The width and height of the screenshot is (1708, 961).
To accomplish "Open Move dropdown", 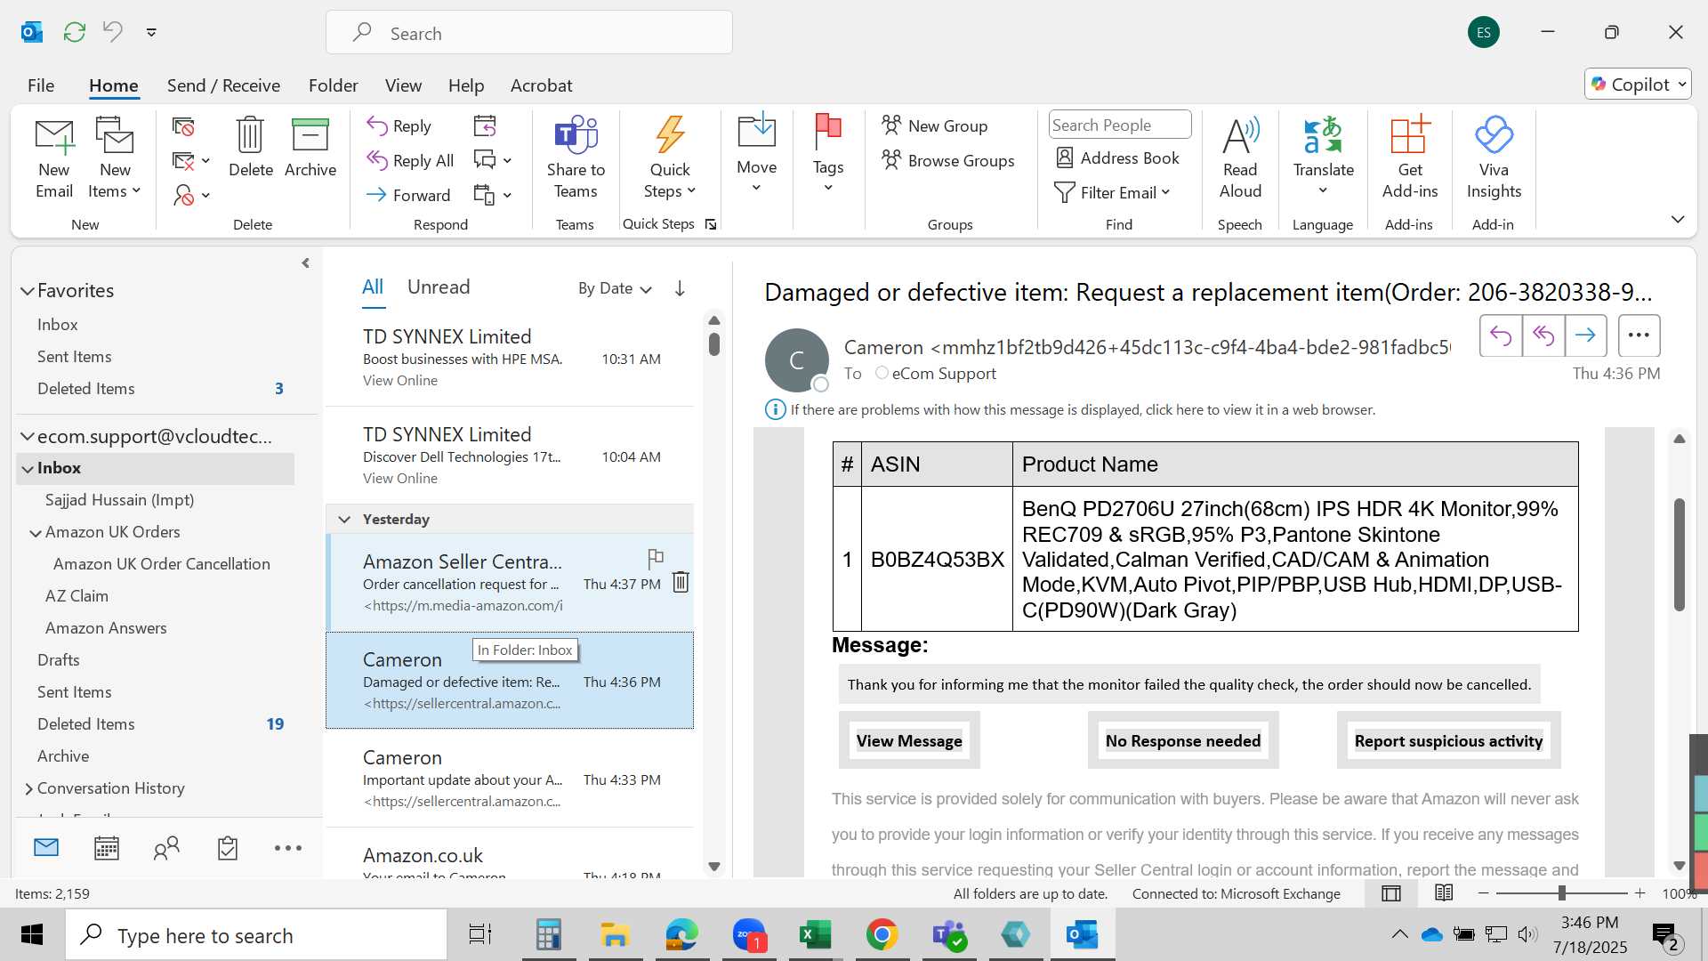I will point(756,153).
